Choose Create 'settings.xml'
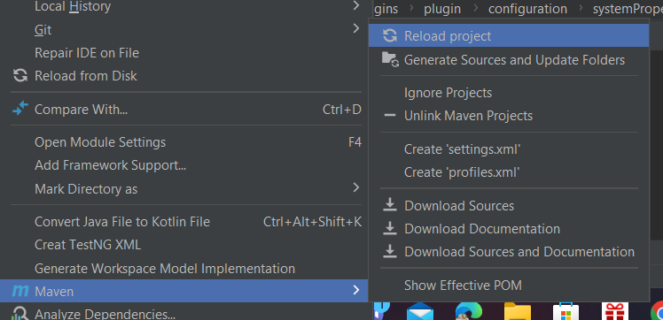This screenshot has height=320, width=663. [x=509, y=149]
